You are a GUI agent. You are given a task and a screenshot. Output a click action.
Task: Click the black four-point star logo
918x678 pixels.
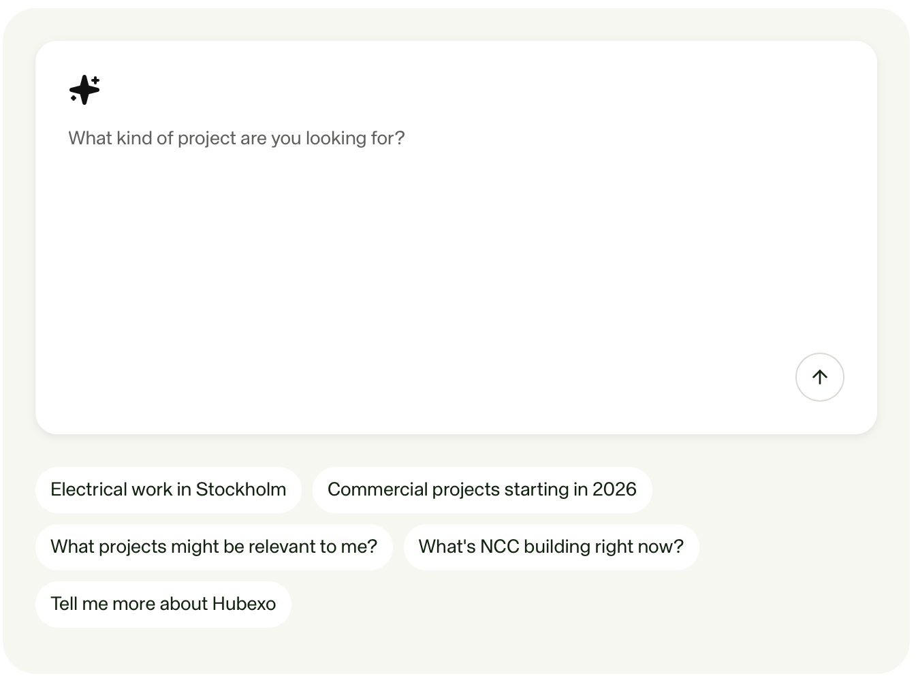click(x=84, y=90)
